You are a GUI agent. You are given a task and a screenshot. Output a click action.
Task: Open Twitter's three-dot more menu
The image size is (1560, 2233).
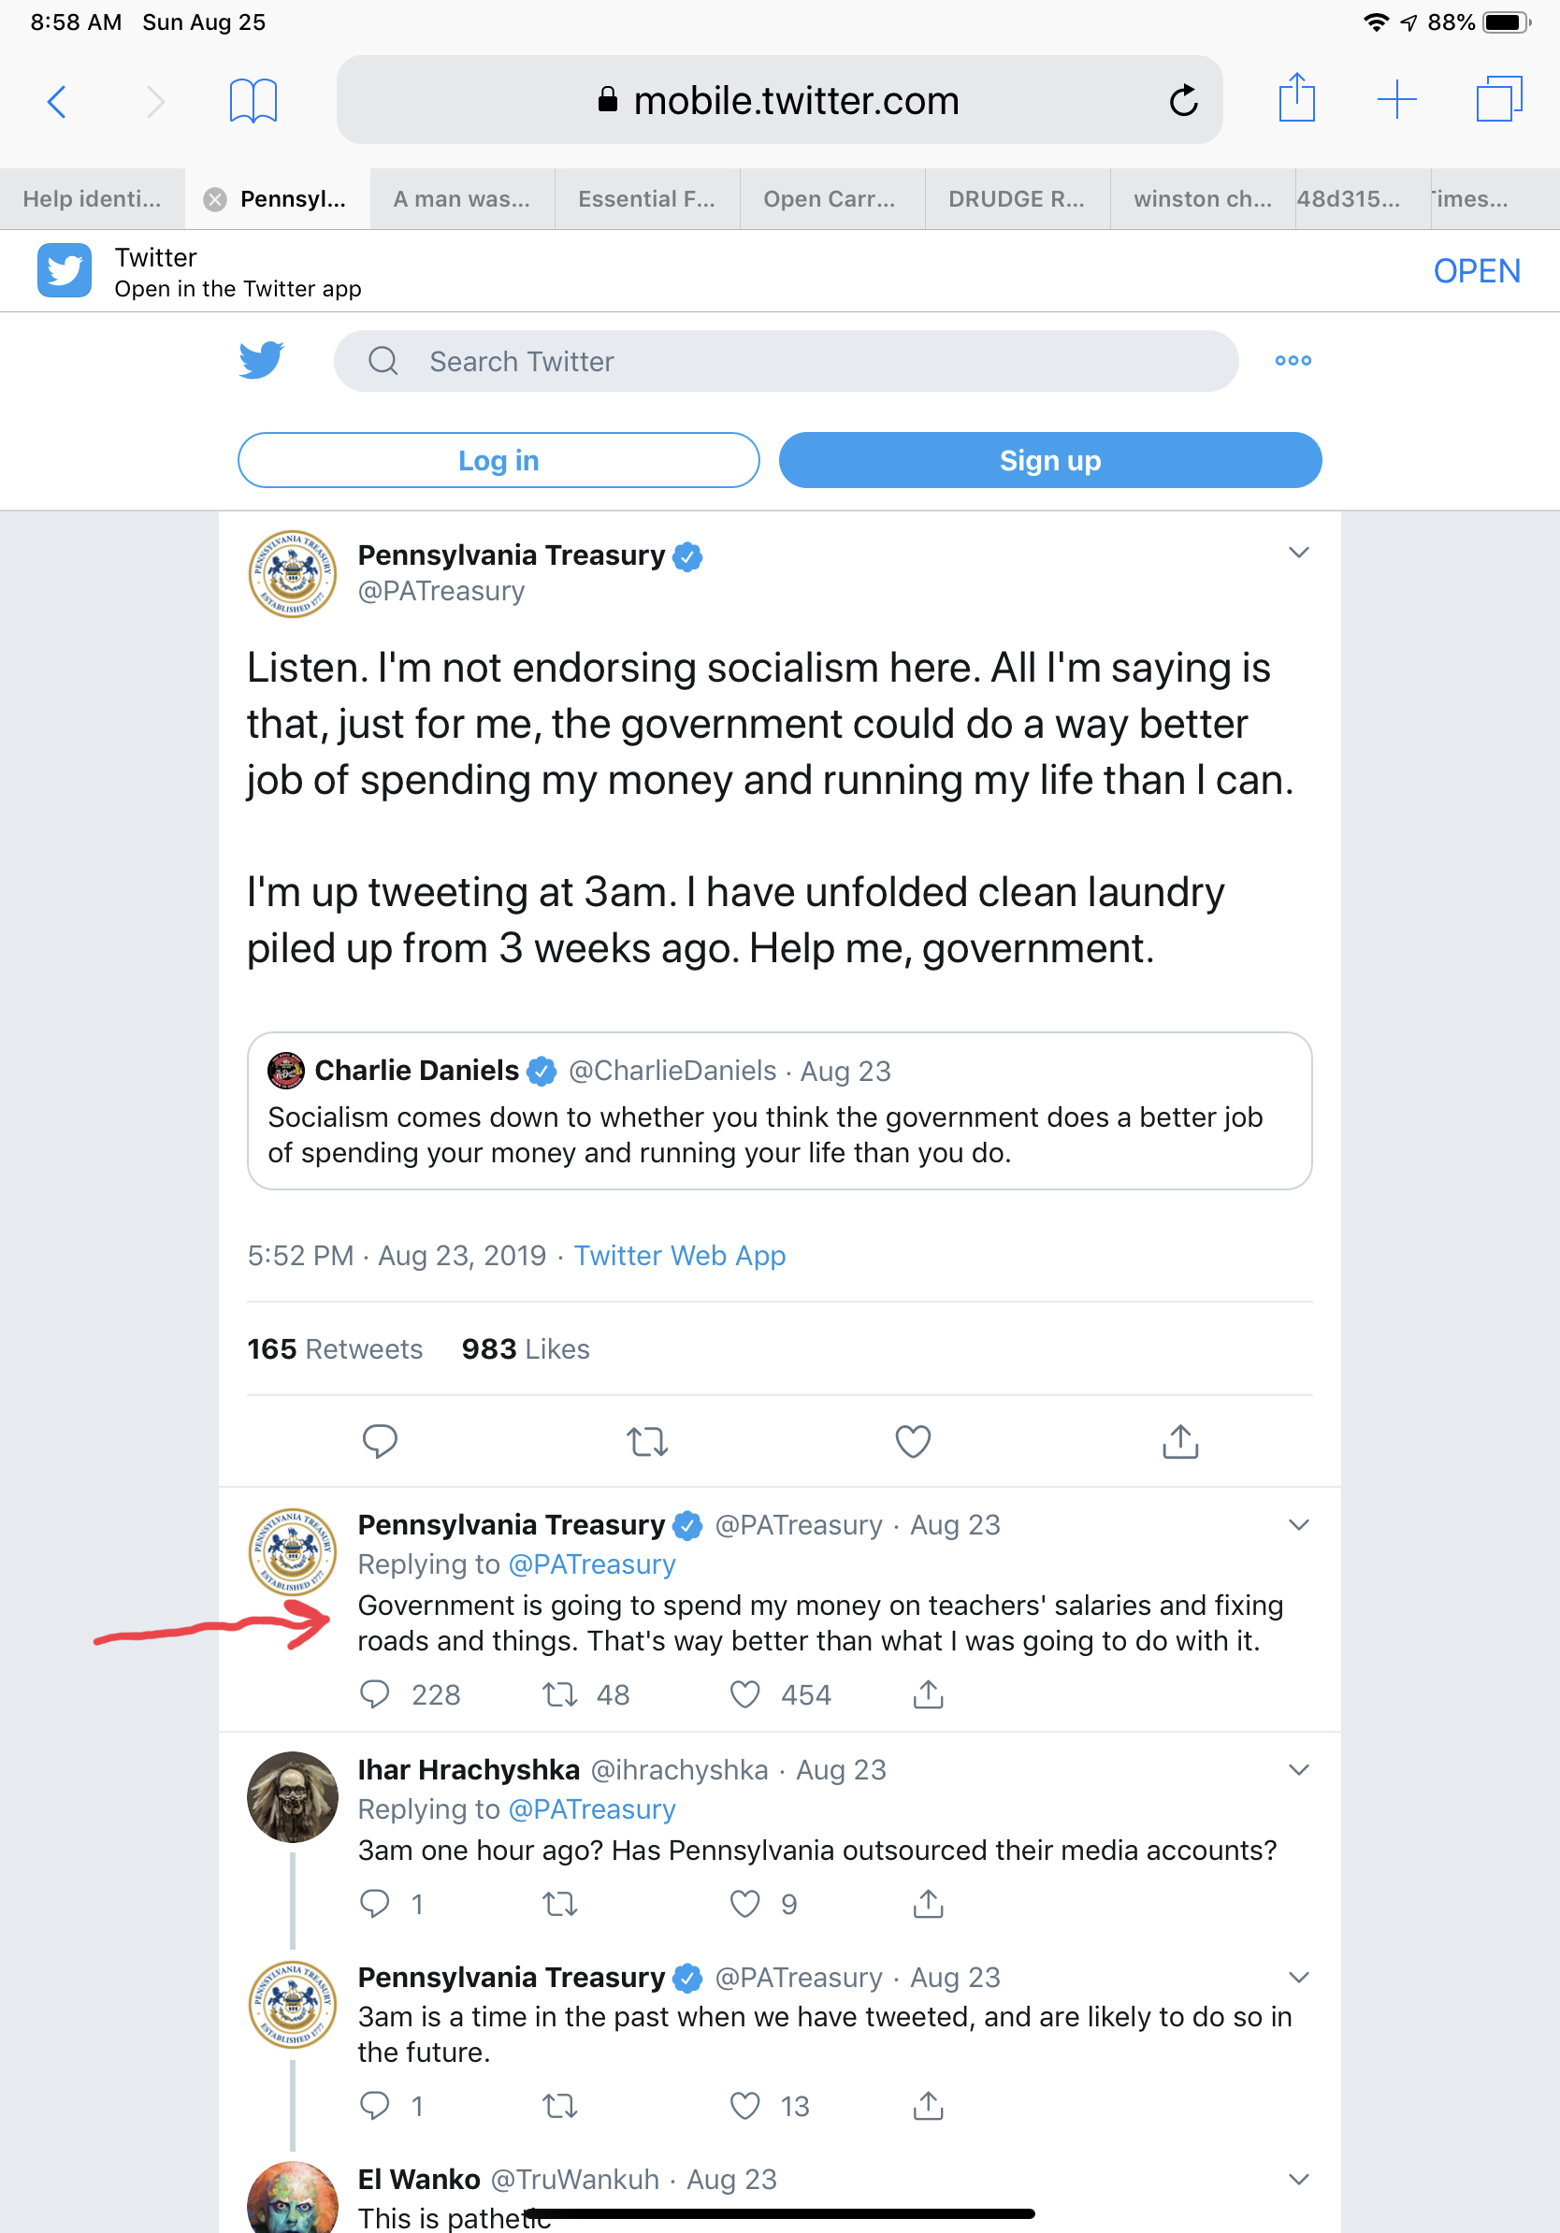click(x=1293, y=361)
